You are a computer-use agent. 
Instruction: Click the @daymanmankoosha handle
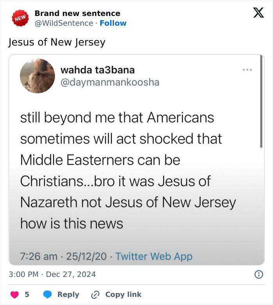[x=110, y=82]
